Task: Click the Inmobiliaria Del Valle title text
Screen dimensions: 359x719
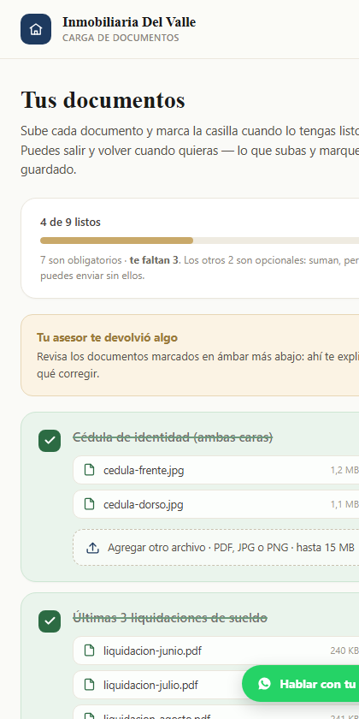Action: click(x=129, y=22)
